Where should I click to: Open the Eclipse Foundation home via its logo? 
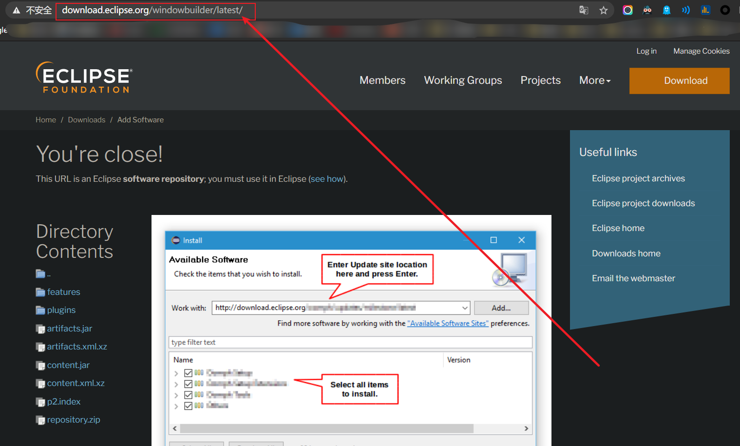click(x=83, y=77)
